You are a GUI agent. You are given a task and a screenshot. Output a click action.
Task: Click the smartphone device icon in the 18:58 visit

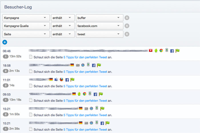(x=88, y=65)
